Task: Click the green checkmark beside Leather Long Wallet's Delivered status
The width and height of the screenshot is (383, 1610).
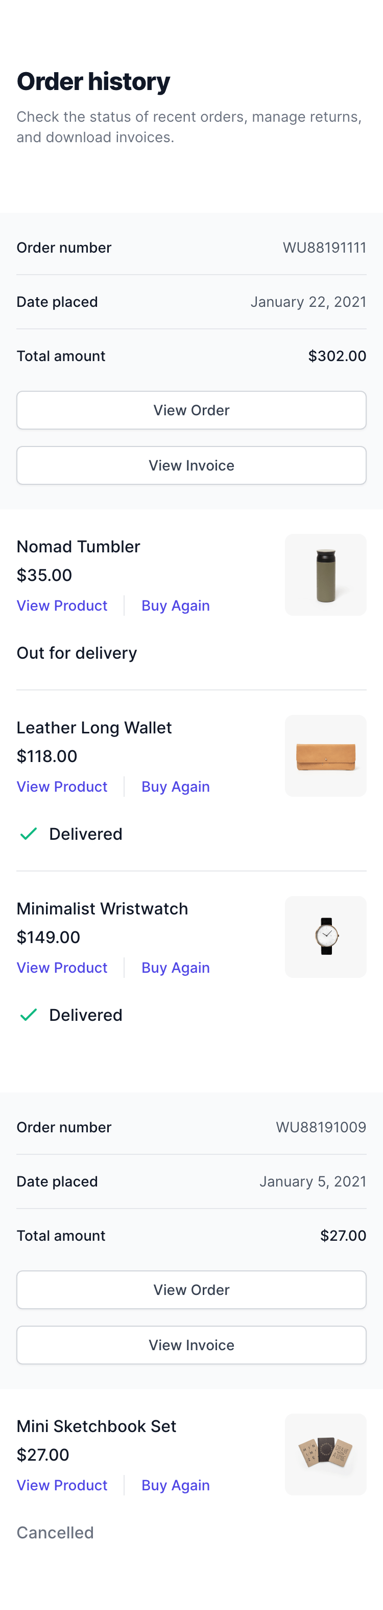Action: coord(29,834)
